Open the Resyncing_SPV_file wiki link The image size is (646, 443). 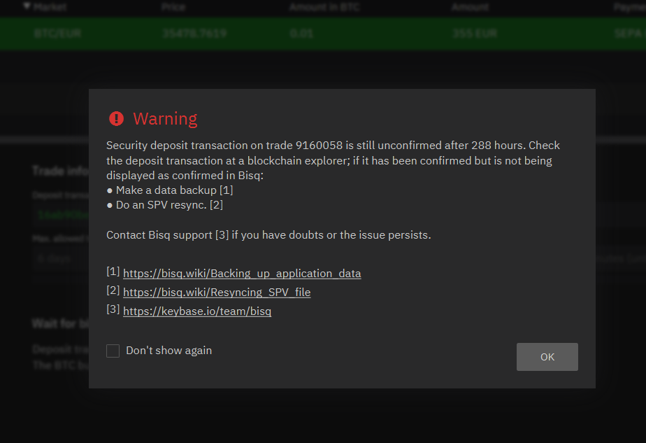217,293
